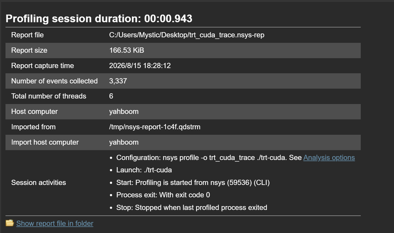
Task: Click the Launch ./trt-cuda entry
Action: coord(144,170)
